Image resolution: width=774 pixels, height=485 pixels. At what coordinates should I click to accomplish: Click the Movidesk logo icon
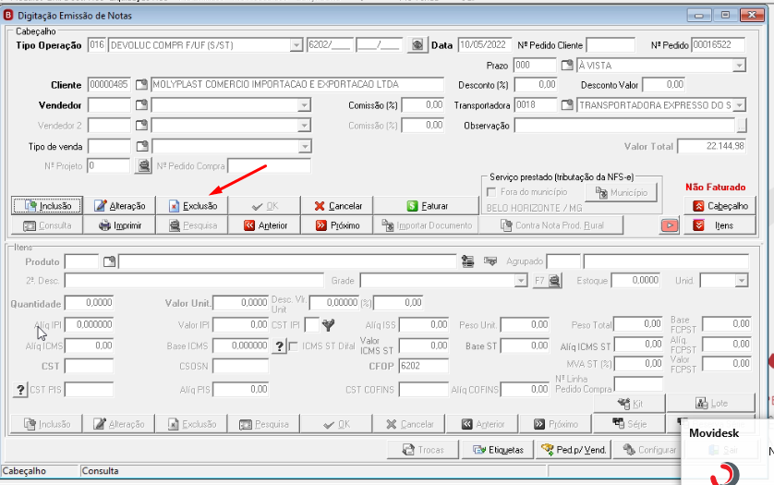click(x=724, y=473)
